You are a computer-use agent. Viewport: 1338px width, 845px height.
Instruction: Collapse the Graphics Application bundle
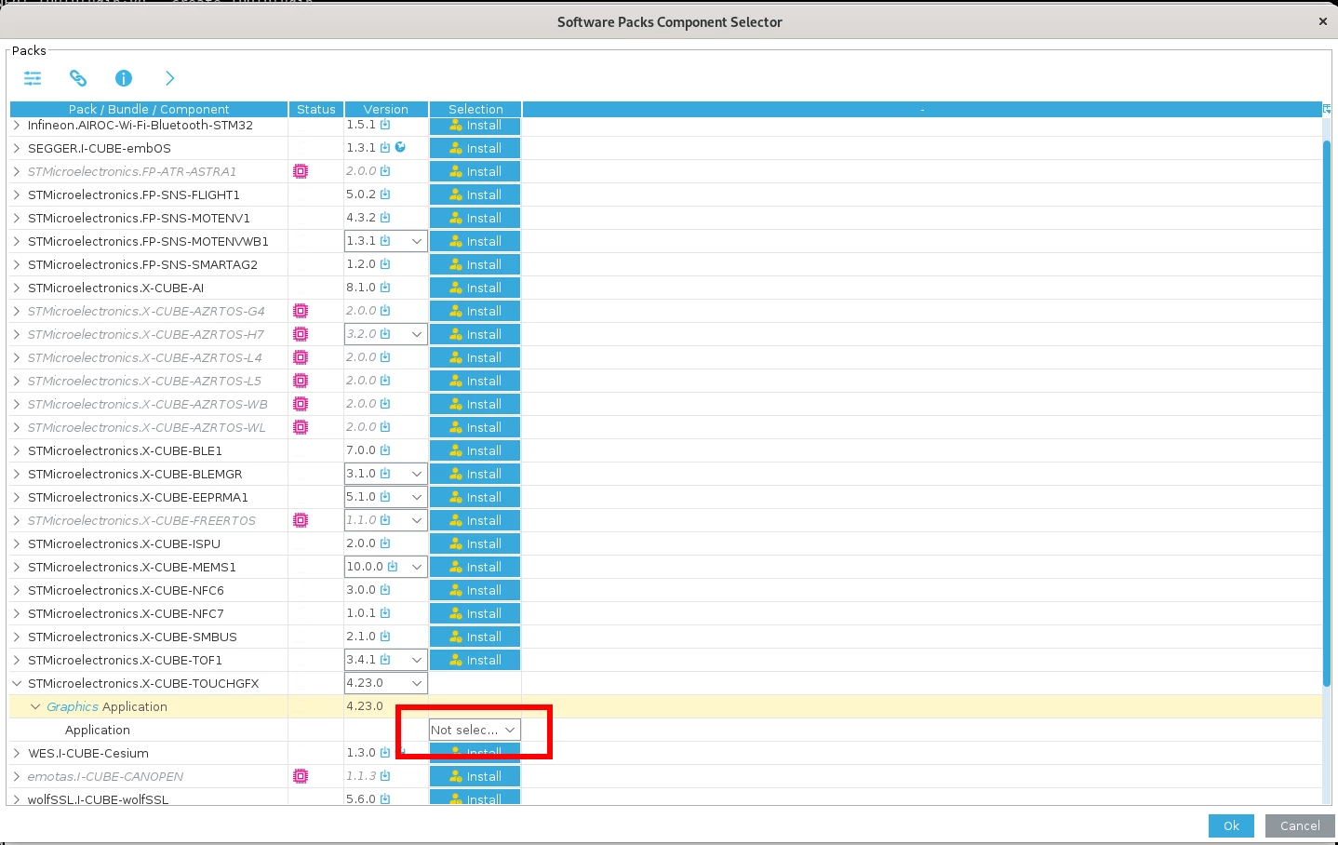click(x=35, y=706)
